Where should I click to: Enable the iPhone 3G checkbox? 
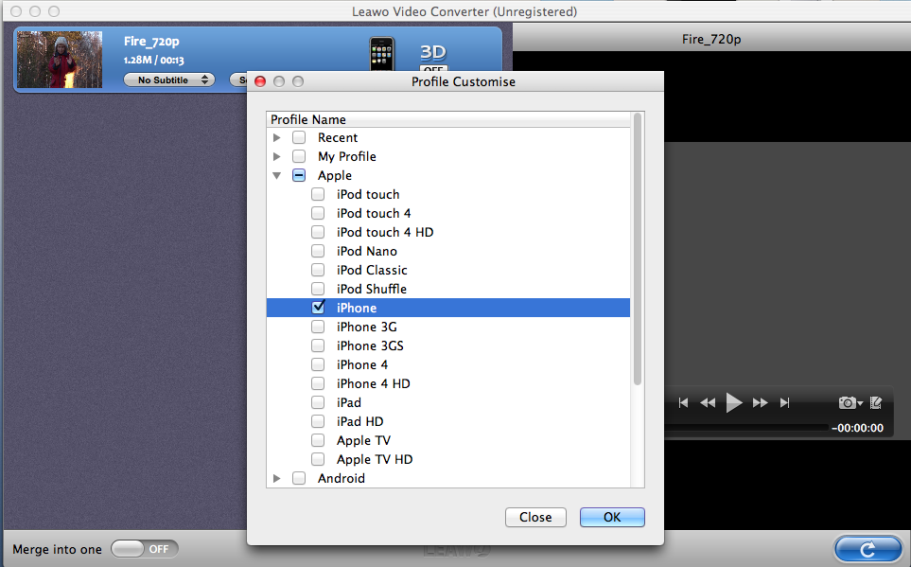318,327
